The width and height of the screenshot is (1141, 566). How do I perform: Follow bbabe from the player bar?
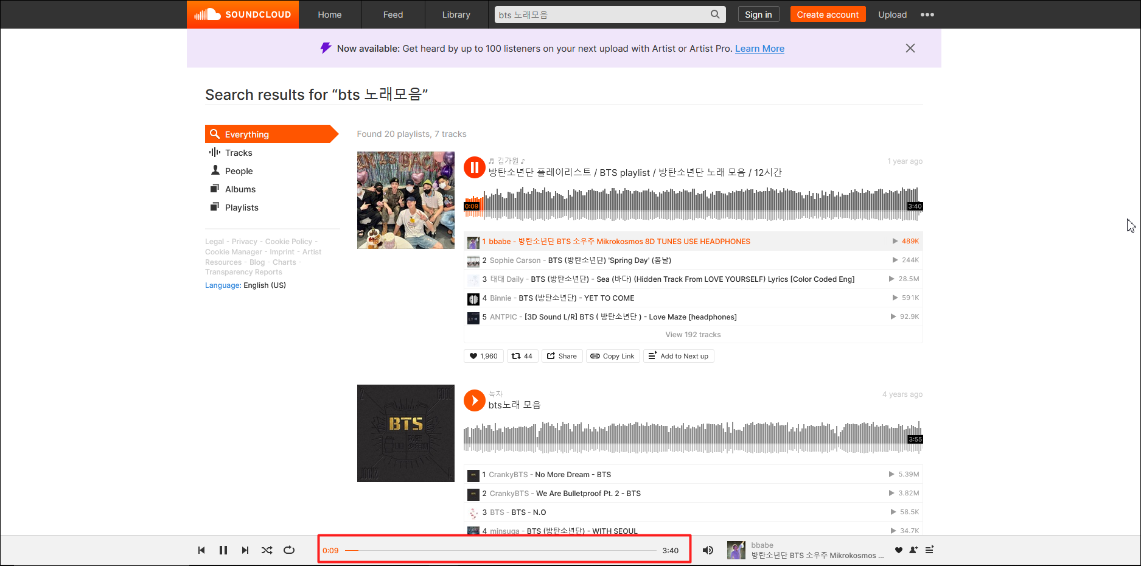tap(913, 550)
